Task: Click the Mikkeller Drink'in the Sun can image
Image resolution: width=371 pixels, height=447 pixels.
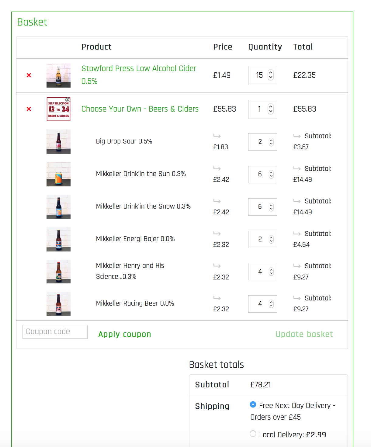Action: click(x=58, y=174)
